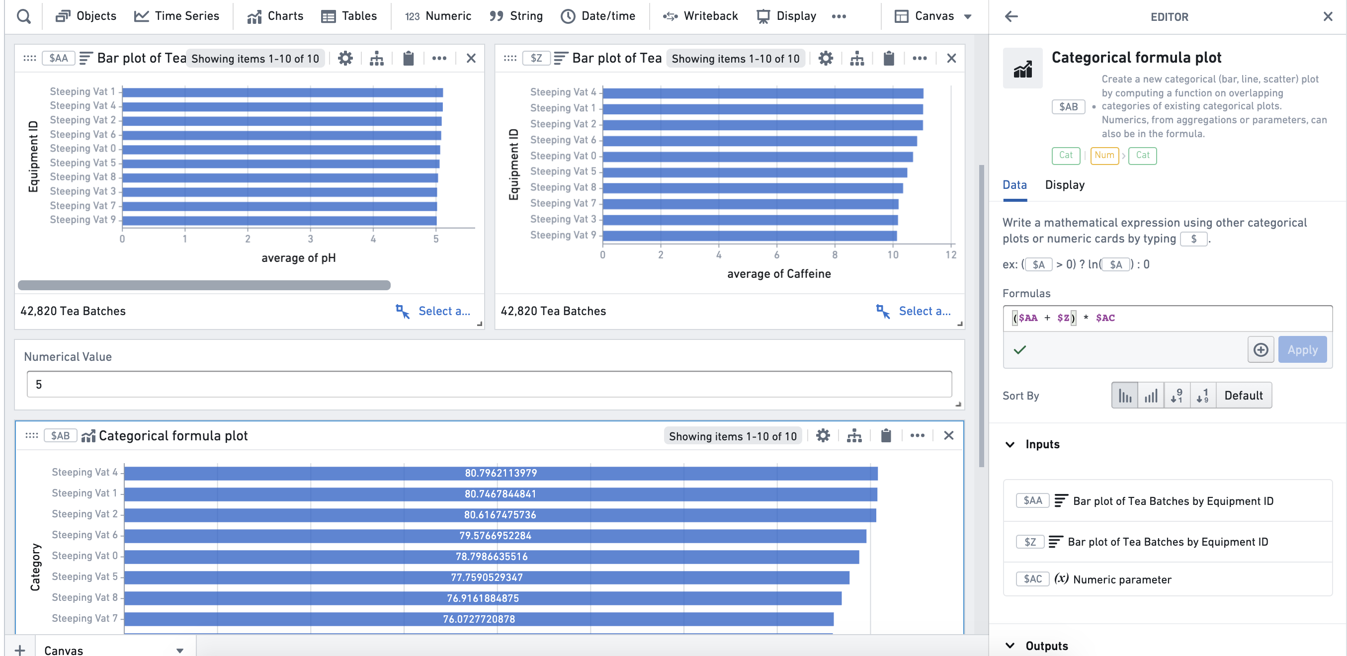
Task: Click the search magnifier icon
Action: pyautogui.click(x=23, y=16)
